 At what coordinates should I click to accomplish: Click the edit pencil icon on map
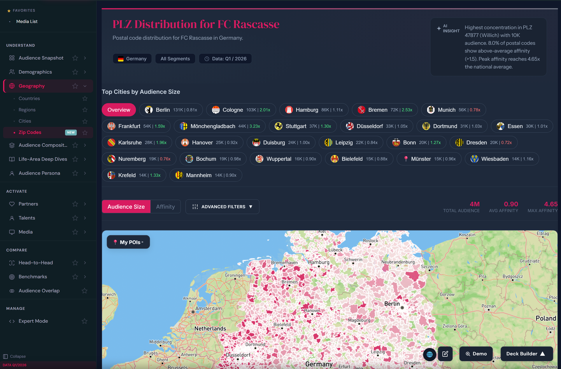pyautogui.click(x=445, y=354)
